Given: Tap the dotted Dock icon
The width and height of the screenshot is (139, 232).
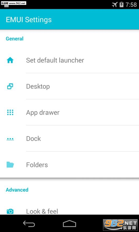Looking at the screenshot, I should [10, 139].
